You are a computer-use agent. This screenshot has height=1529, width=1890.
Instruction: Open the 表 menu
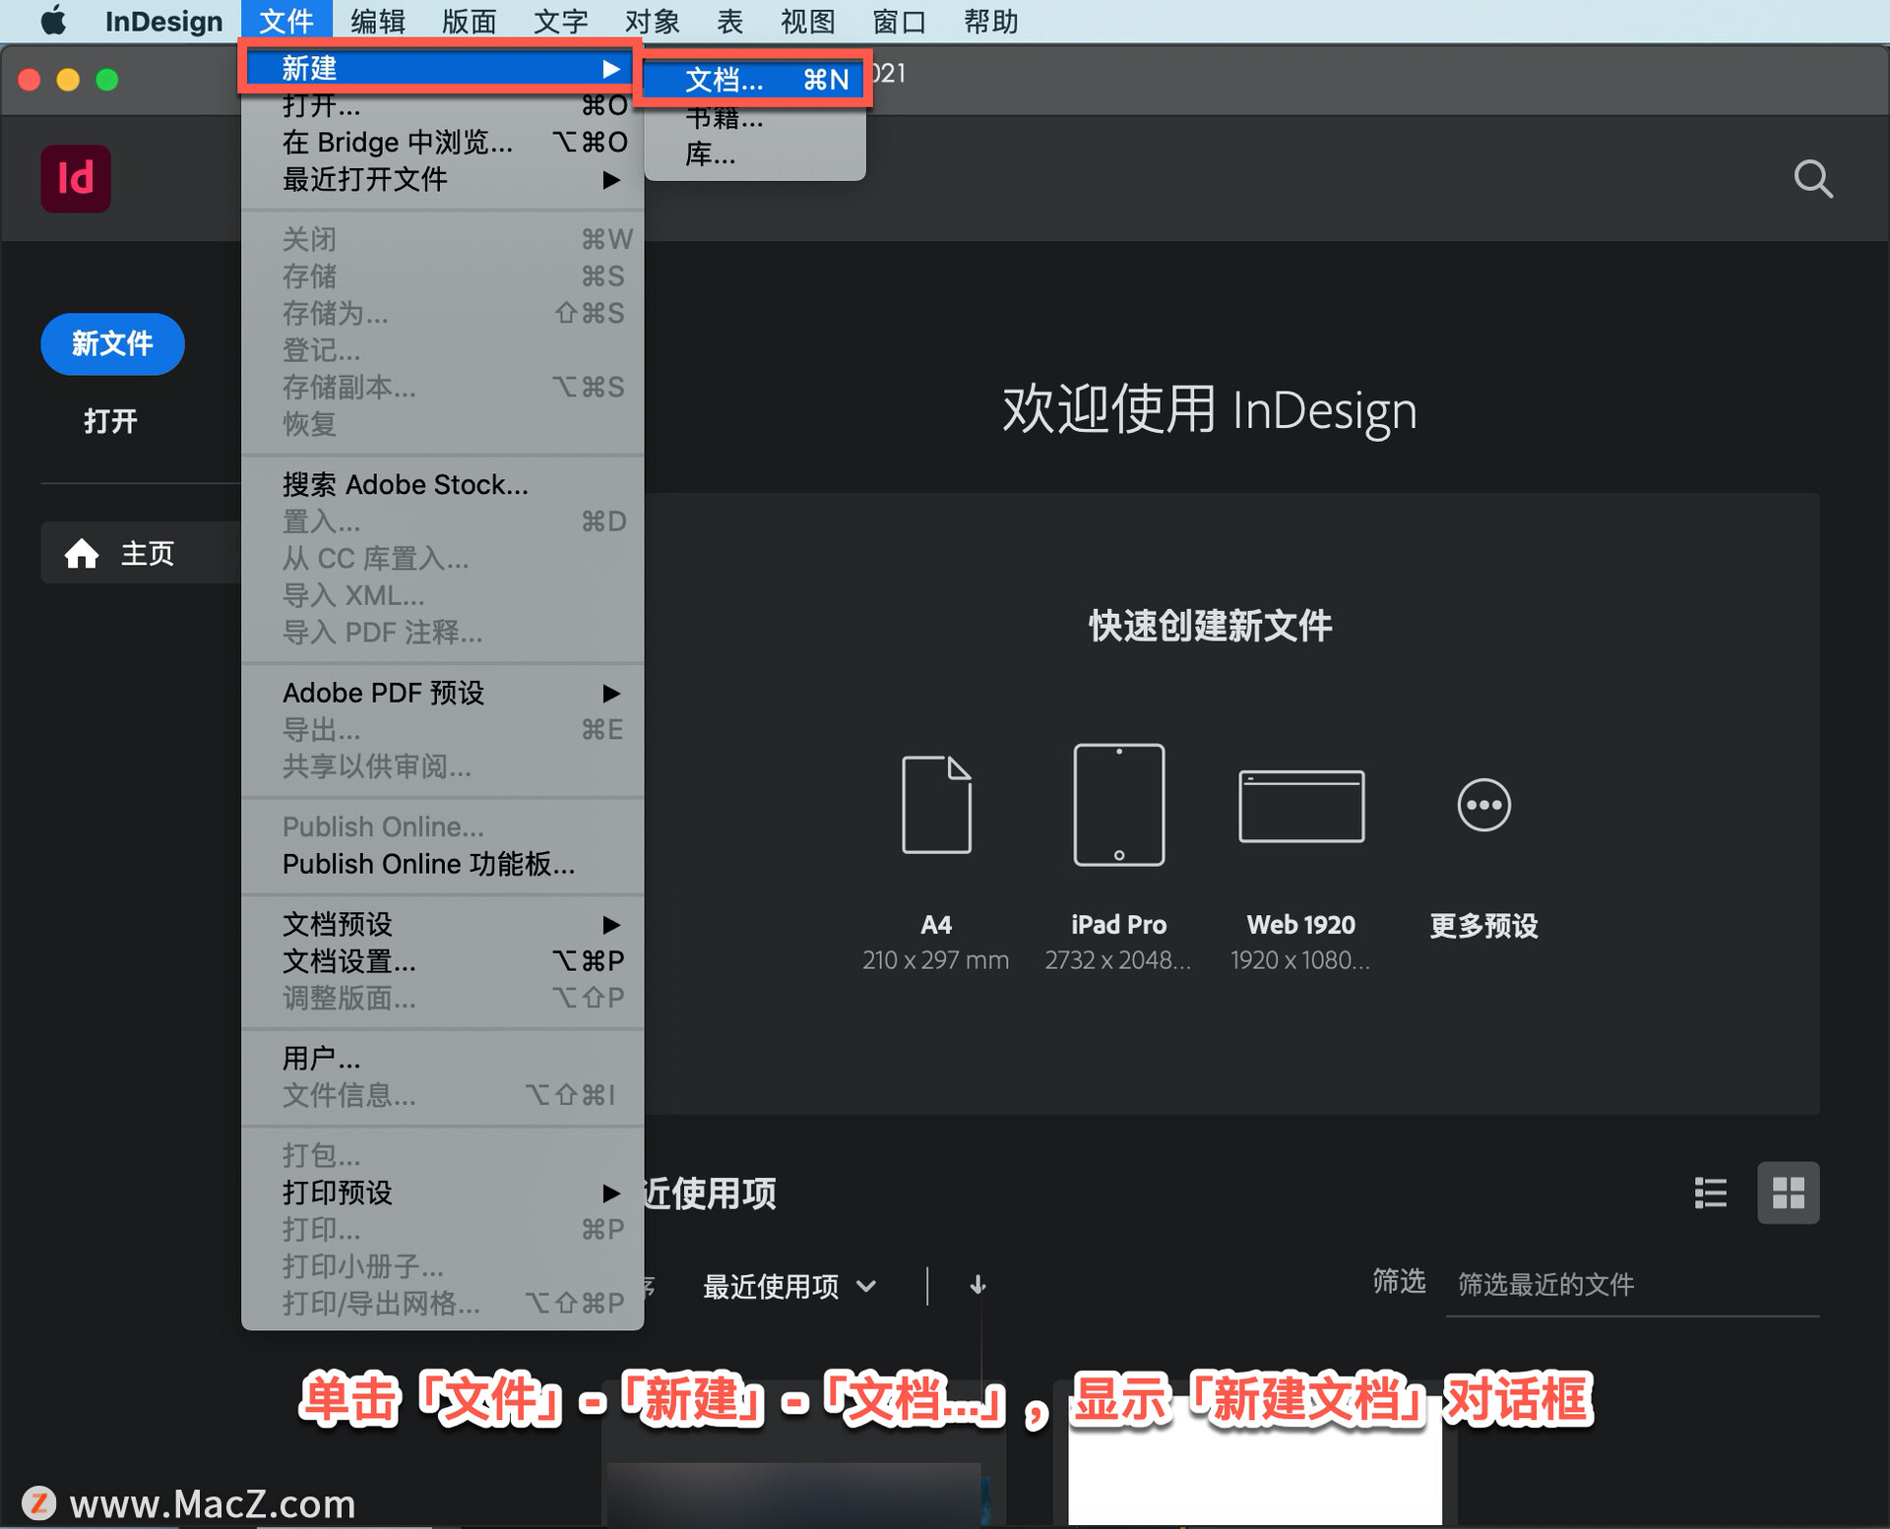(x=729, y=21)
